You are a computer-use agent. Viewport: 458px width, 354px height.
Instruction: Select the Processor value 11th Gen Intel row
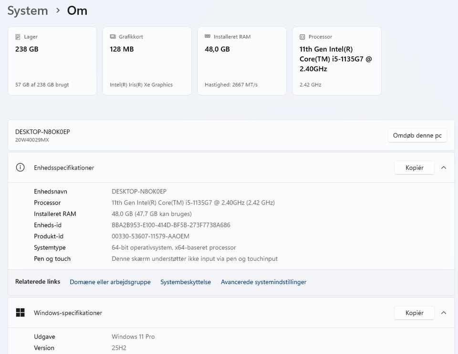[193, 203]
